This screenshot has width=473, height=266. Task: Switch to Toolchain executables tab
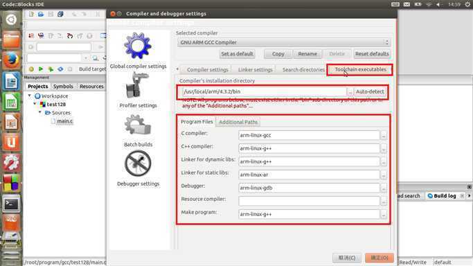360,69
